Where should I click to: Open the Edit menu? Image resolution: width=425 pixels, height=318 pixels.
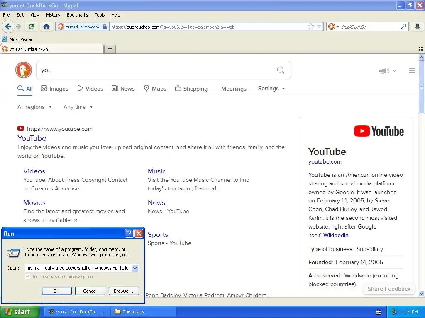pos(20,15)
